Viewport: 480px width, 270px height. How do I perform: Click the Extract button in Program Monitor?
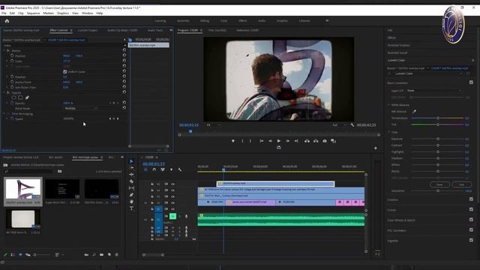(316, 141)
